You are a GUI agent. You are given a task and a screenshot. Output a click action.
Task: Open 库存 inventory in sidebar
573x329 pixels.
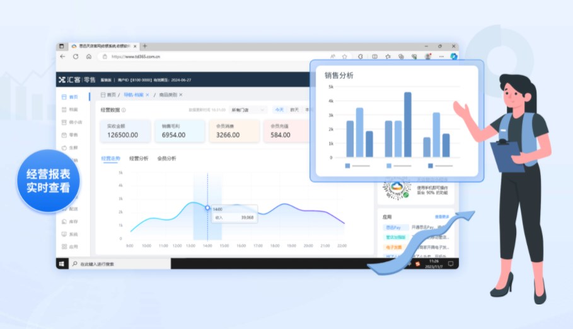70,221
